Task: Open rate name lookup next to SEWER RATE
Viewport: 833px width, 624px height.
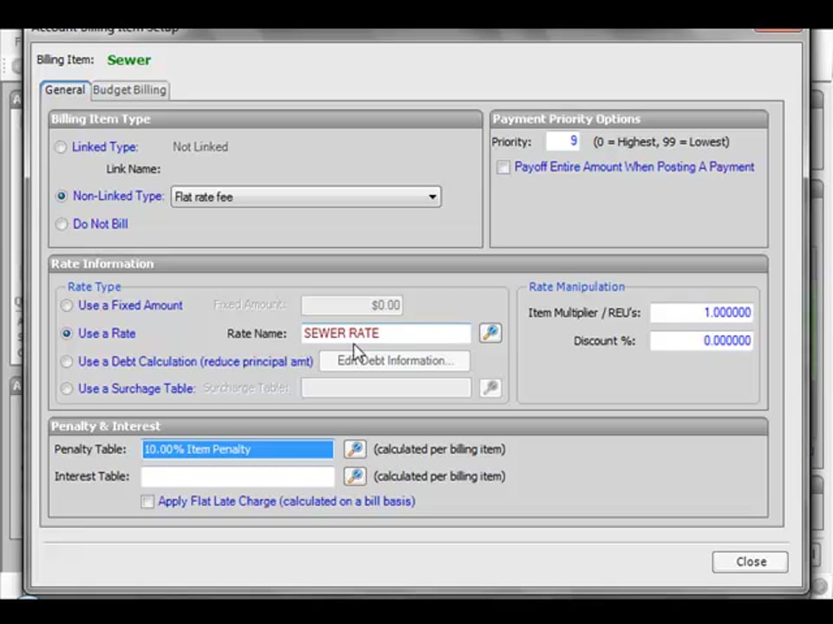Action: (489, 333)
